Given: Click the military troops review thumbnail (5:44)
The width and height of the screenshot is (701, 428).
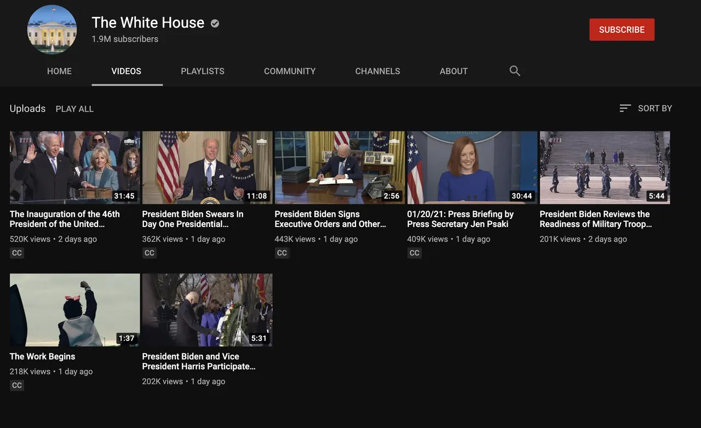Looking at the screenshot, I should pos(605,167).
